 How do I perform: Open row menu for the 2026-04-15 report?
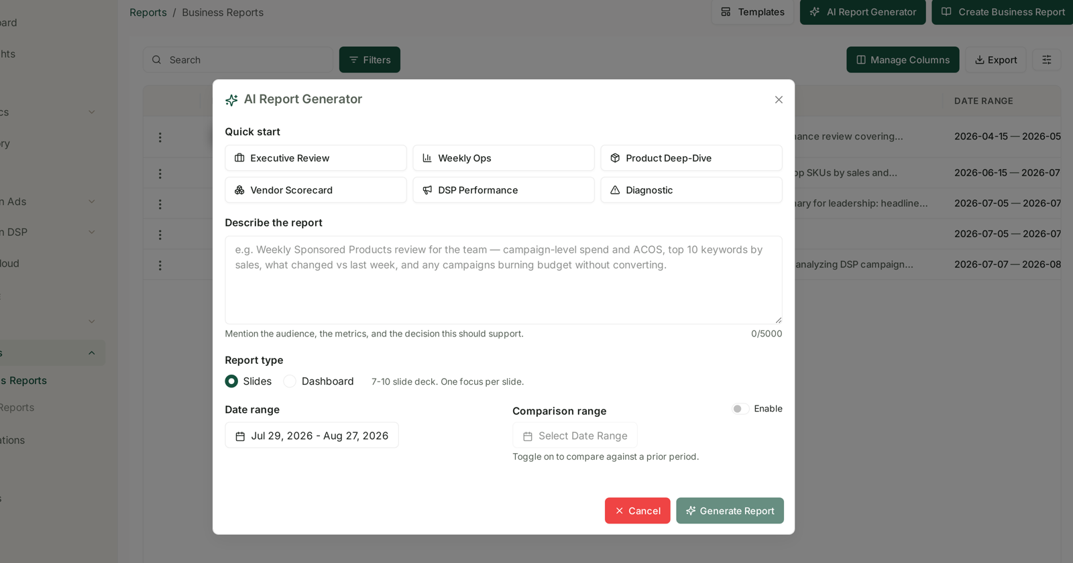pos(160,137)
